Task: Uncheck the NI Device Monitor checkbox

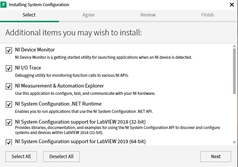Action: 9,50
